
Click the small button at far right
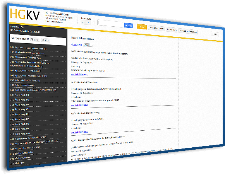pyautogui.click(x=215, y=34)
